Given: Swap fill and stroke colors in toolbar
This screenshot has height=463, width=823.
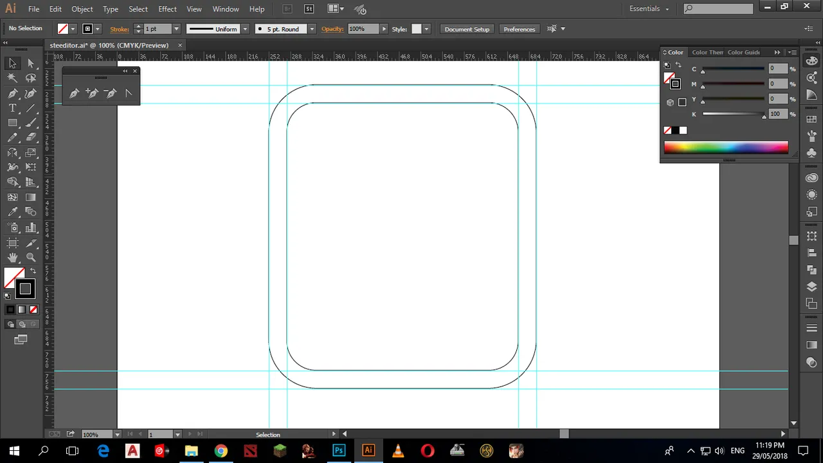Looking at the screenshot, I should pyautogui.click(x=32, y=271).
